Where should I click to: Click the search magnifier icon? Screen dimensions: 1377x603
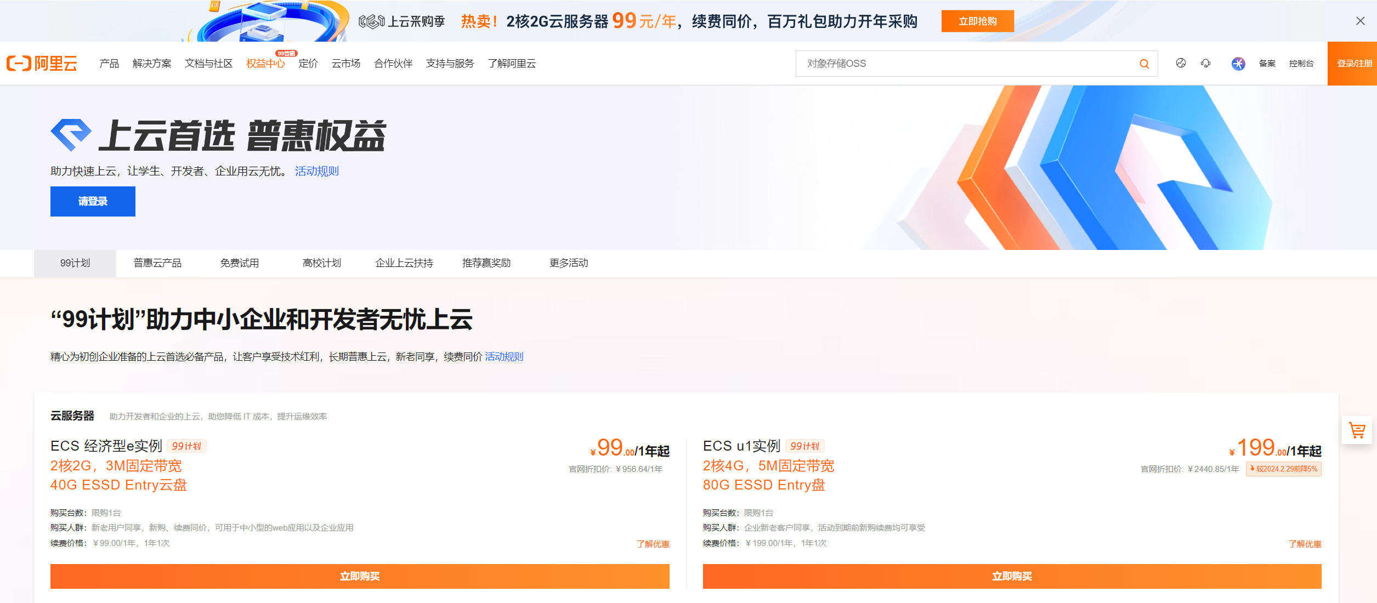click(x=1144, y=64)
